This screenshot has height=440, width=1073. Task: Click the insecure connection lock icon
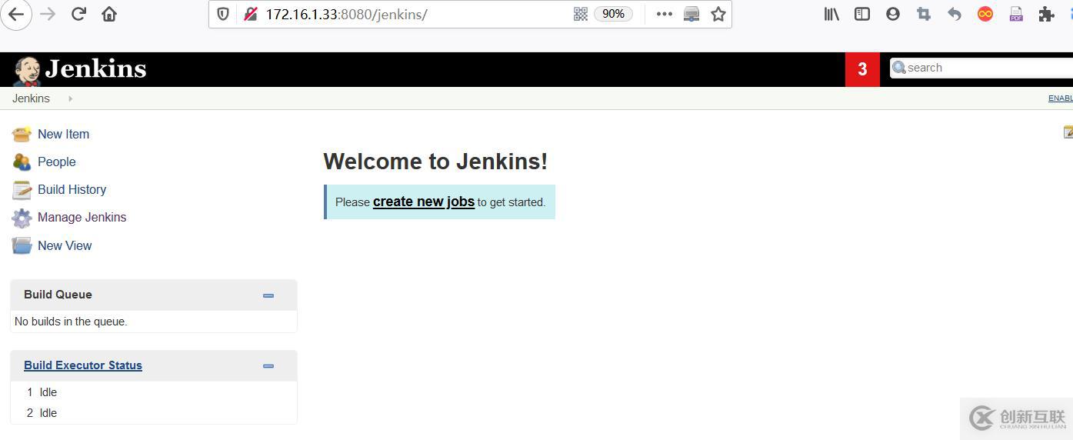point(250,14)
